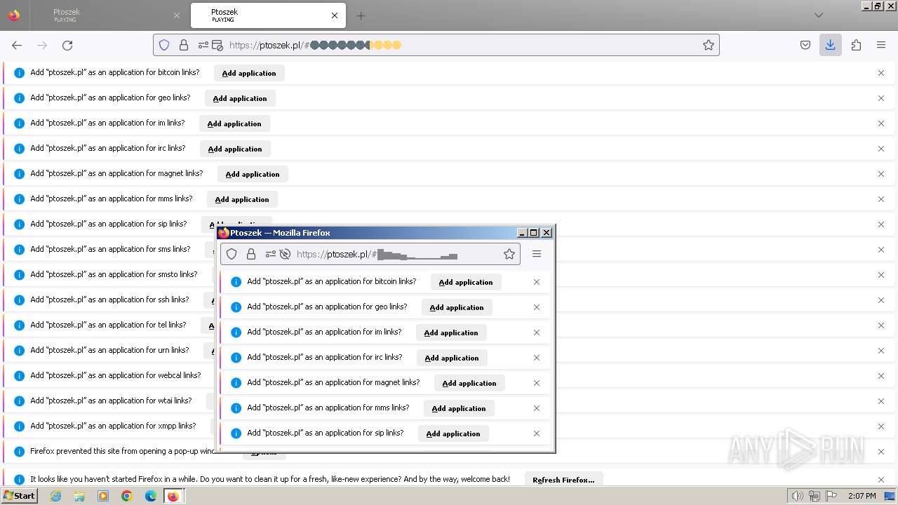Add application for irc links in main window

[235, 149]
